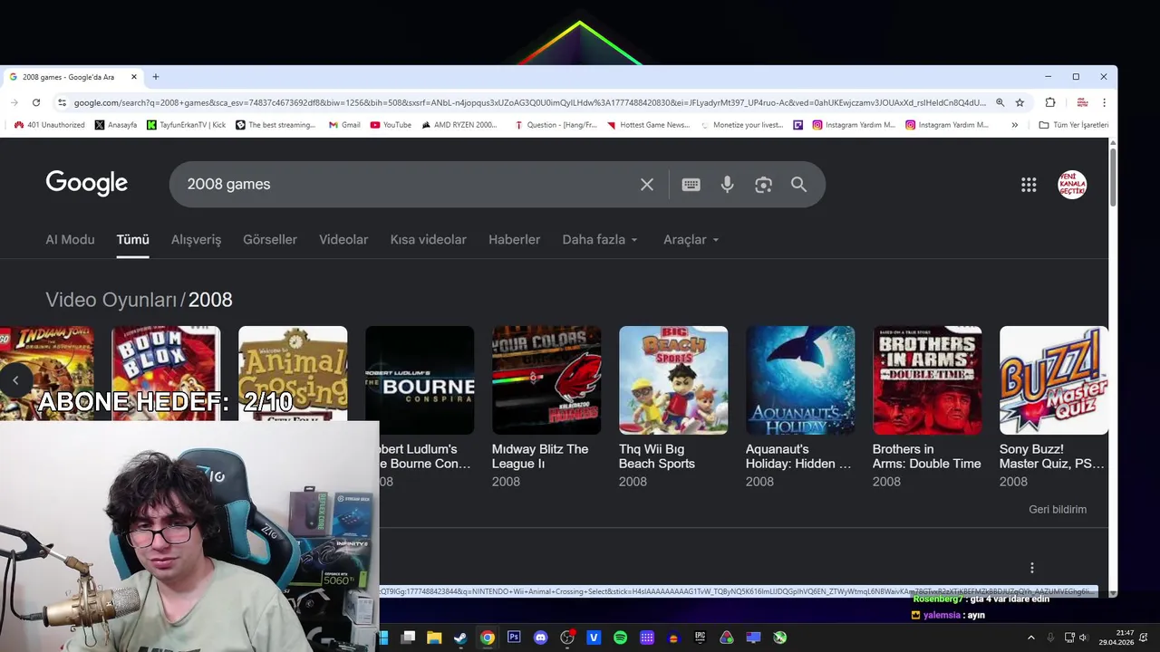Open Task View on the taskbar

[x=408, y=638]
